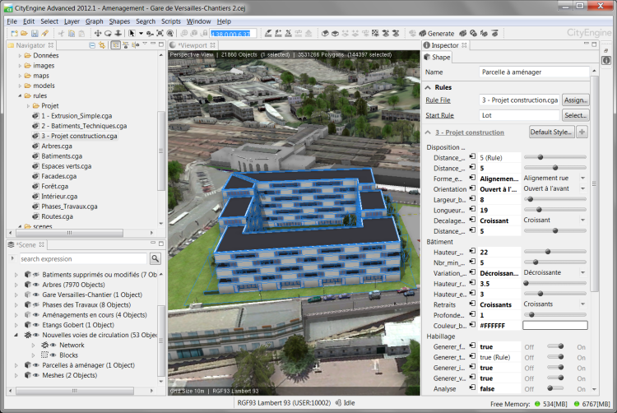
Task: Open the Graph menu
Action: pos(95,21)
